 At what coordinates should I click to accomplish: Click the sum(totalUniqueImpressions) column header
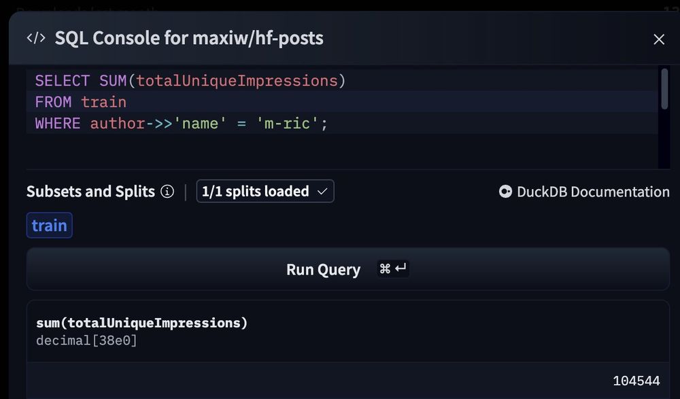click(142, 323)
